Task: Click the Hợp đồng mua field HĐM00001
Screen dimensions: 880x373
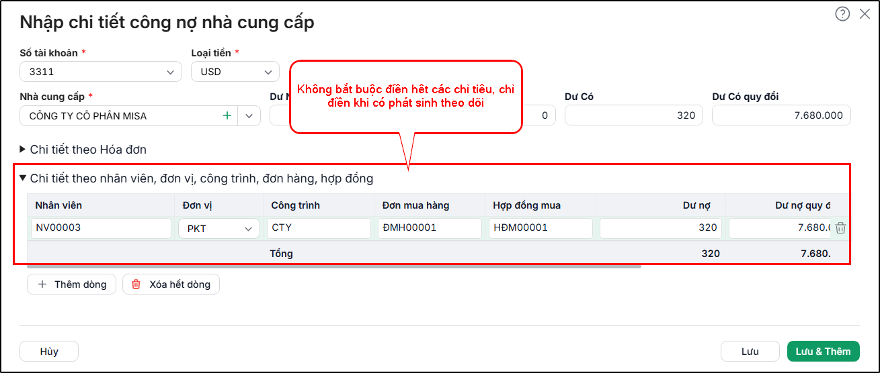Action: [x=541, y=228]
